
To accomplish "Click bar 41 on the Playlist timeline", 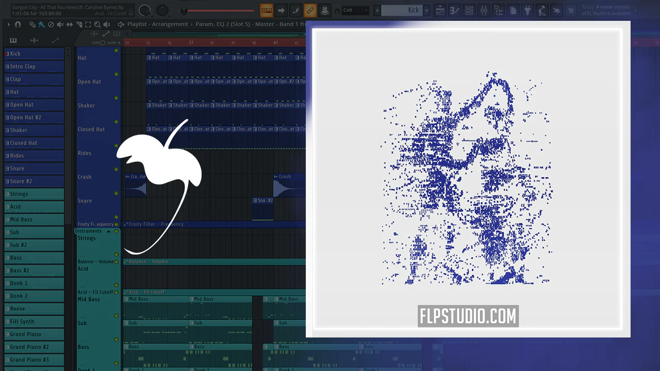I will pyautogui.click(x=276, y=43).
